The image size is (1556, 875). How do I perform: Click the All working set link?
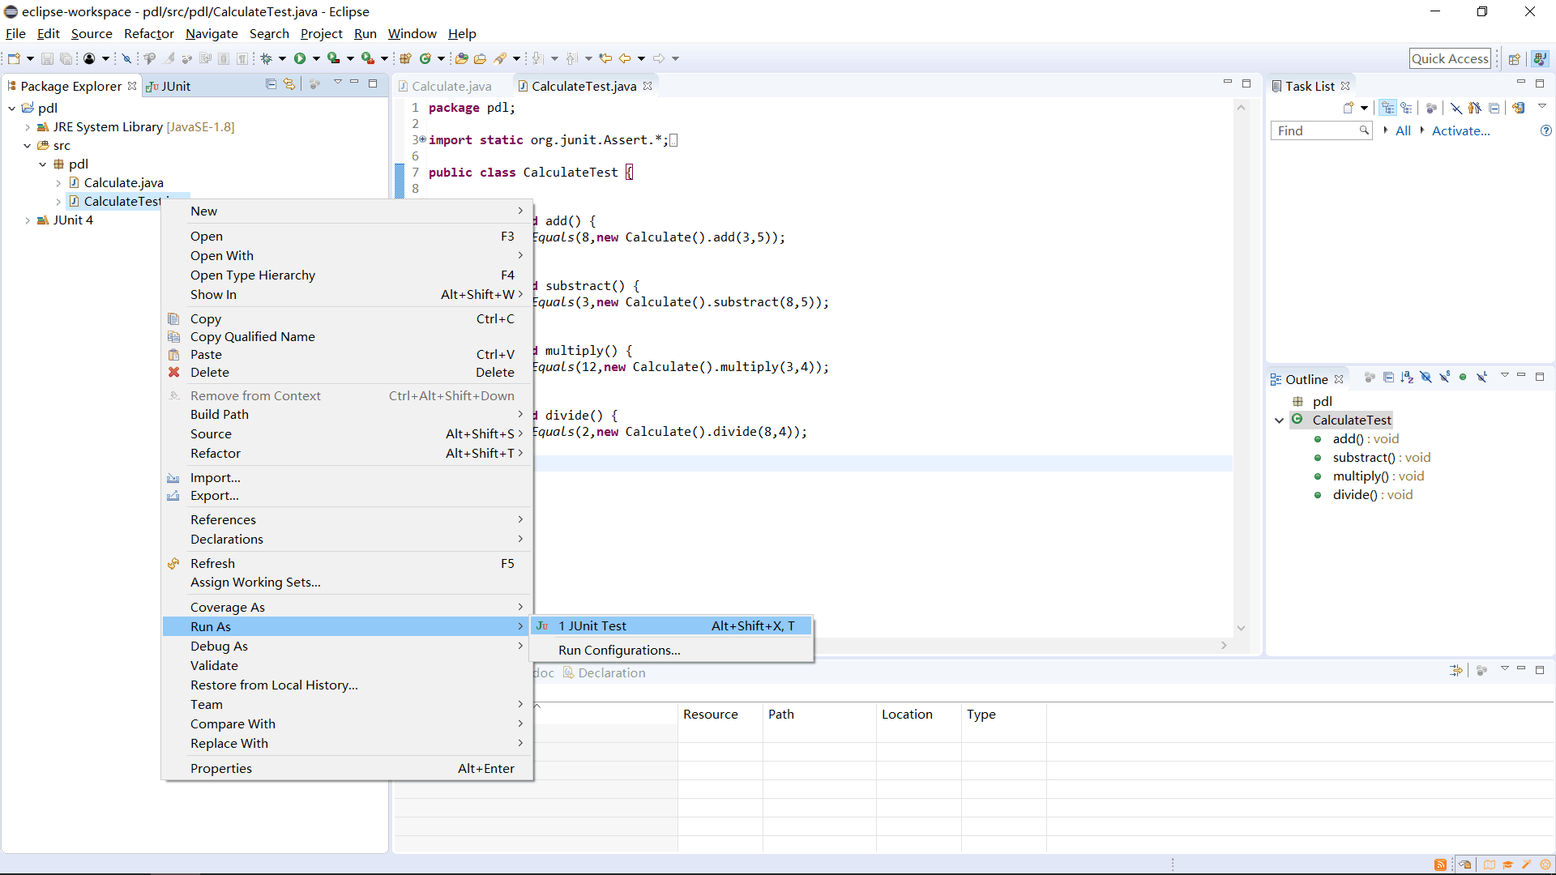pos(1403,131)
